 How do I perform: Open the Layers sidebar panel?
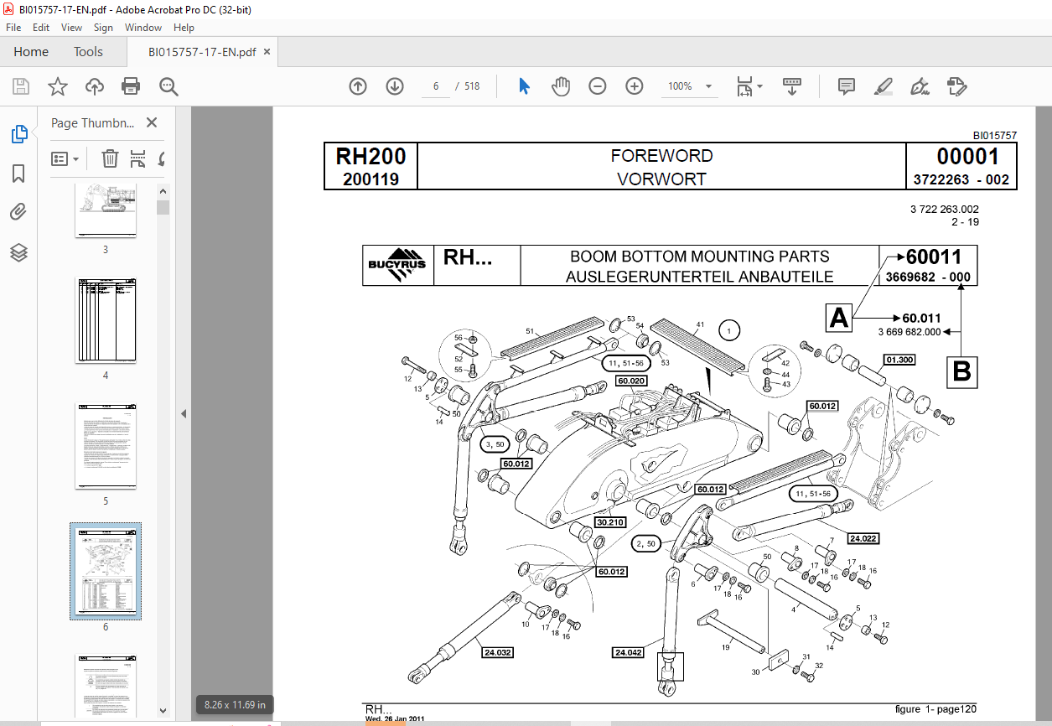click(18, 252)
